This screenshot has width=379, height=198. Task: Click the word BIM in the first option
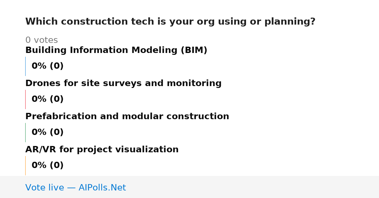click(194, 50)
